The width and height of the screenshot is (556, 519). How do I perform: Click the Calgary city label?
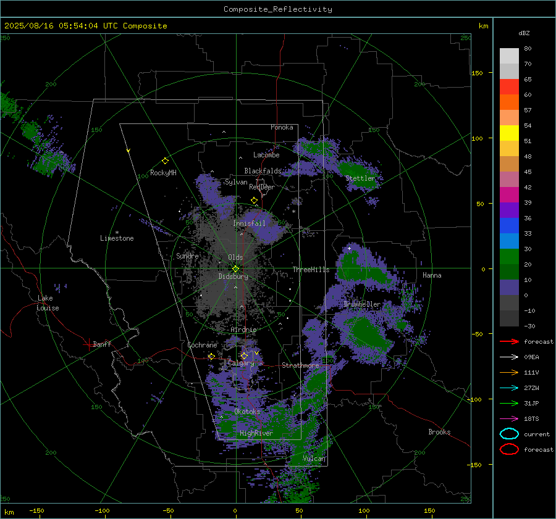click(x=241, y=363)
